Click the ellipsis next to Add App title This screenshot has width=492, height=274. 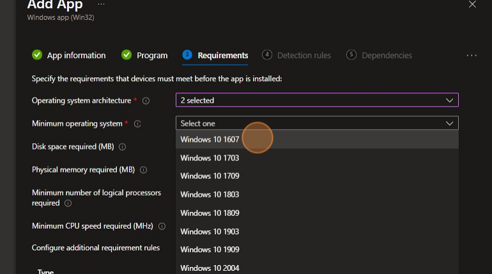click(101, 4)
